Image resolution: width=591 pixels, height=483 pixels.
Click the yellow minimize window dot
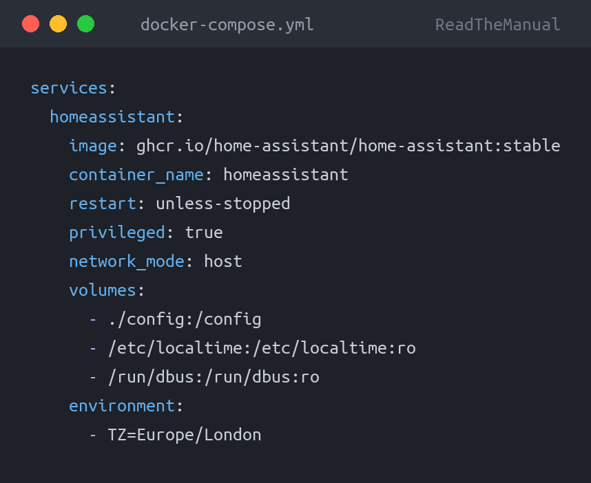click(x=58, y=24)
